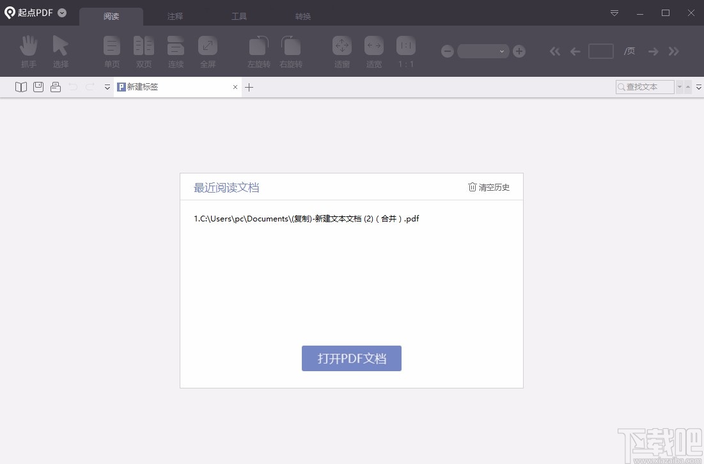
Task: Clear history using 清空历史
Action: (x=489, y=187)
